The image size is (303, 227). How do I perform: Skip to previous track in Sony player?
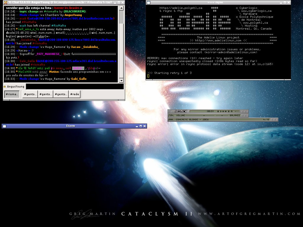(218, 111)
